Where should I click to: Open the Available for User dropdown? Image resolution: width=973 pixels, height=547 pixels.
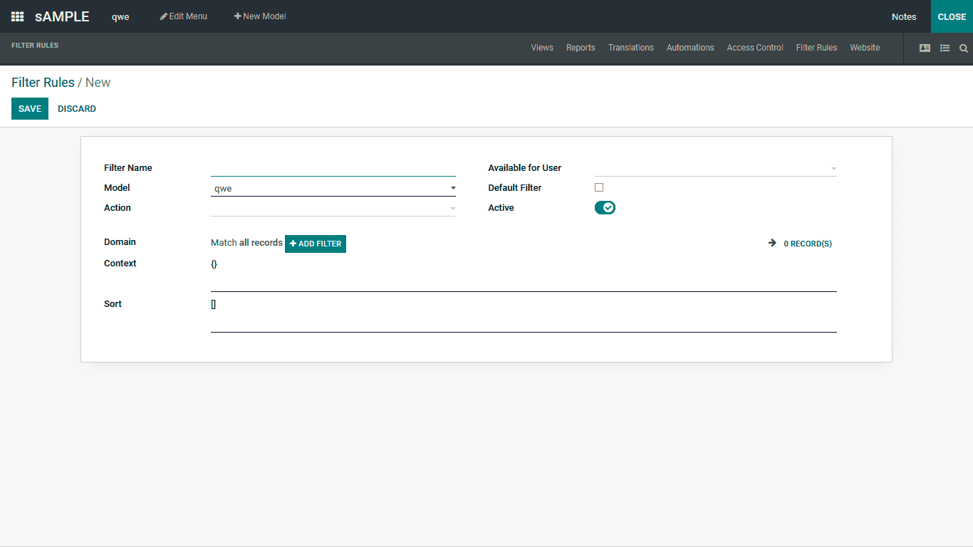coord(833,168)
